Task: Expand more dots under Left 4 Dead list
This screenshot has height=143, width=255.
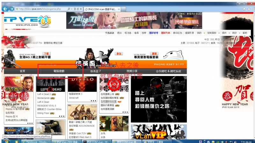Action: tap(62, 116)
